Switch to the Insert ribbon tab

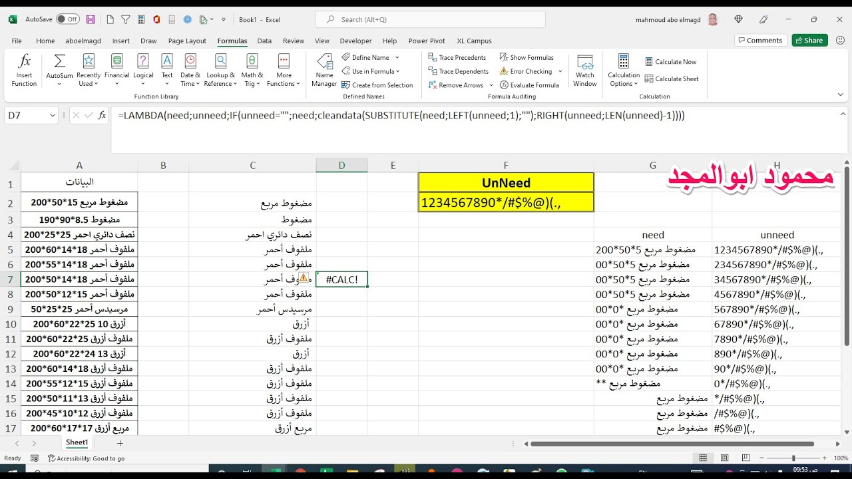point(121,41)
